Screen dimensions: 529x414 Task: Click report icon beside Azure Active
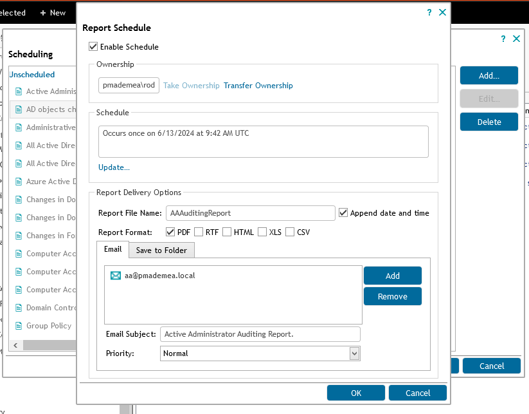click(19, 182)
